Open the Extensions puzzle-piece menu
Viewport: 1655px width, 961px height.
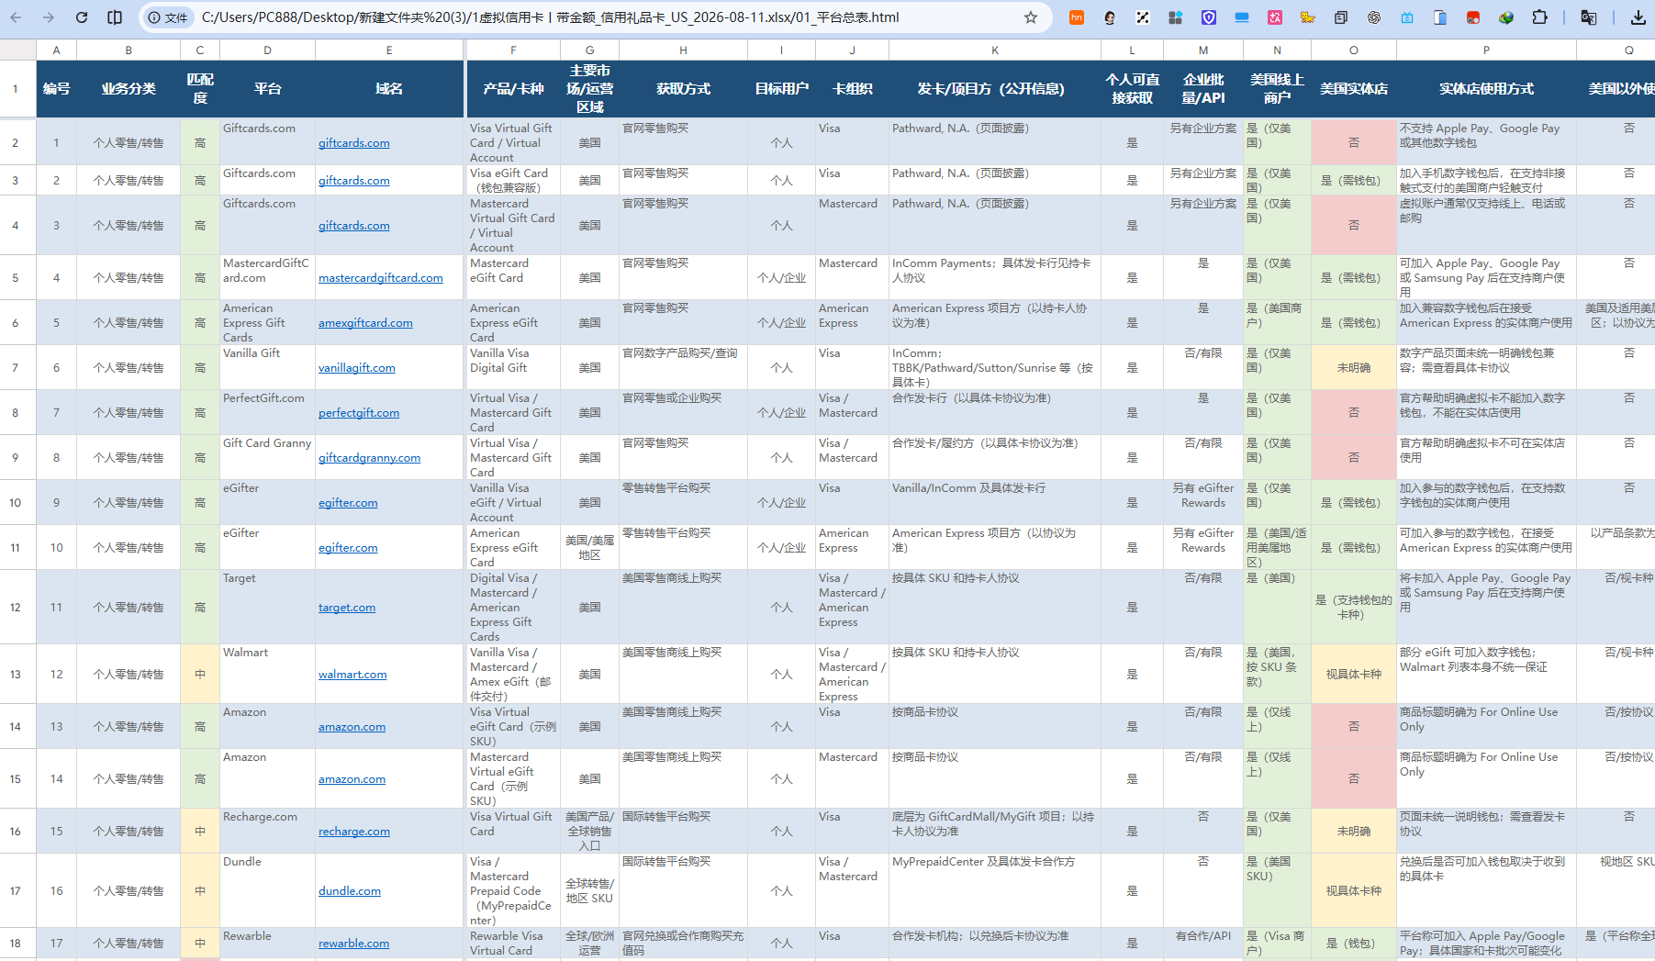[x=1540, y=17]
